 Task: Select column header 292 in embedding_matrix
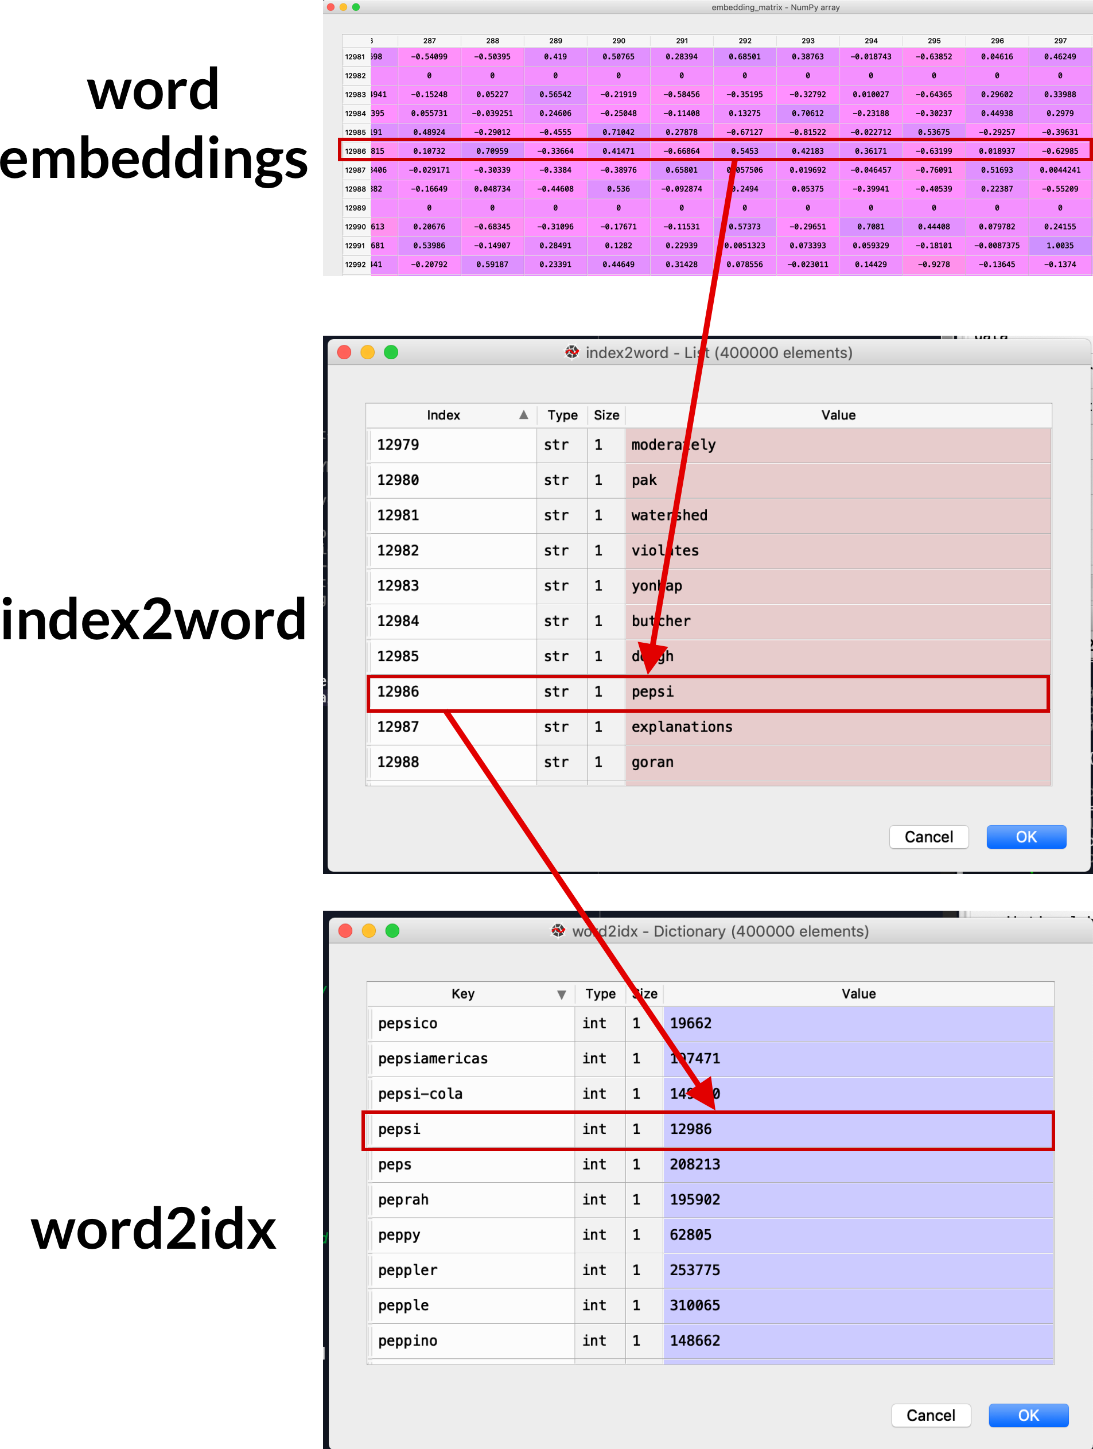coord(745,41)
